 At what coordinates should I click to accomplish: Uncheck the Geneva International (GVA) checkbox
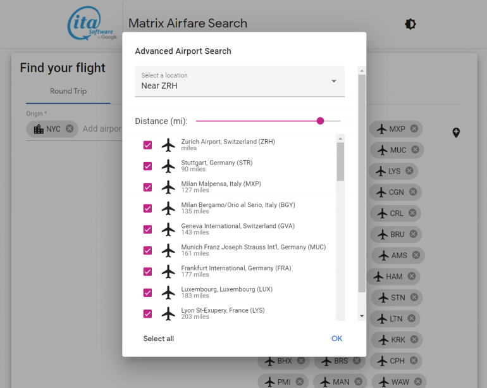(x=148, y=229)
